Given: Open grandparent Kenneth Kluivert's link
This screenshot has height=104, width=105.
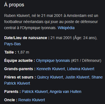Looking at the screenshot, I should pyautogui.click(x=51, y=69).
